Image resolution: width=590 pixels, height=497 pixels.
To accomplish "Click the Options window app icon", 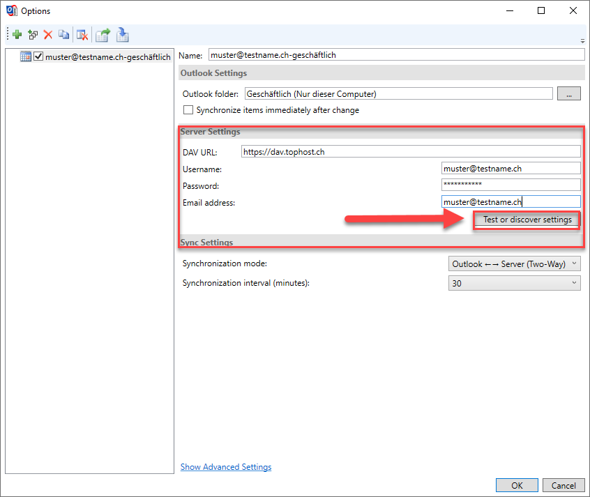I will (x=12, y=10).
